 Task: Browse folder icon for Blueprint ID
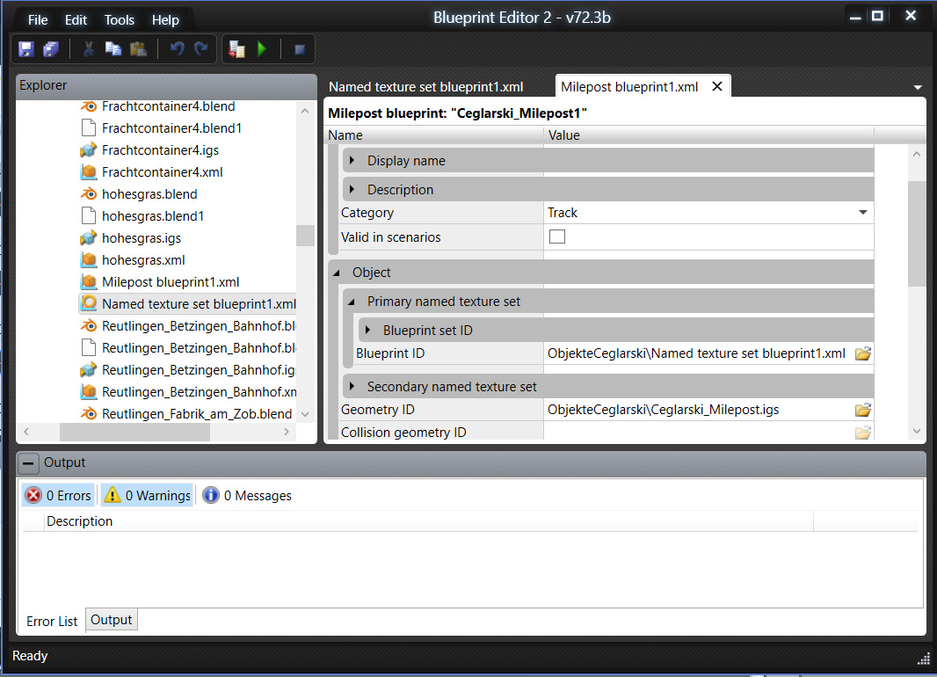click(x=862, y=353)
